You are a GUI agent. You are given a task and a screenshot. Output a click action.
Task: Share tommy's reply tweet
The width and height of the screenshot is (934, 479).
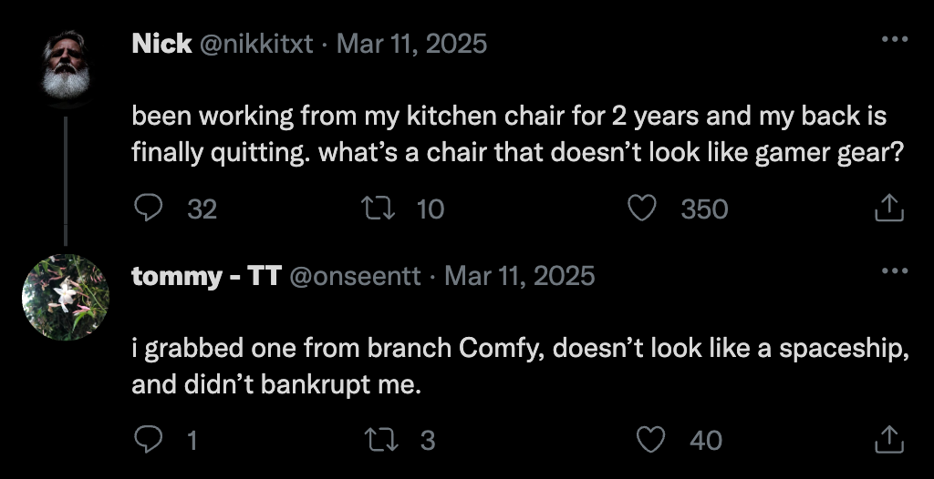(x=888, y=441)
